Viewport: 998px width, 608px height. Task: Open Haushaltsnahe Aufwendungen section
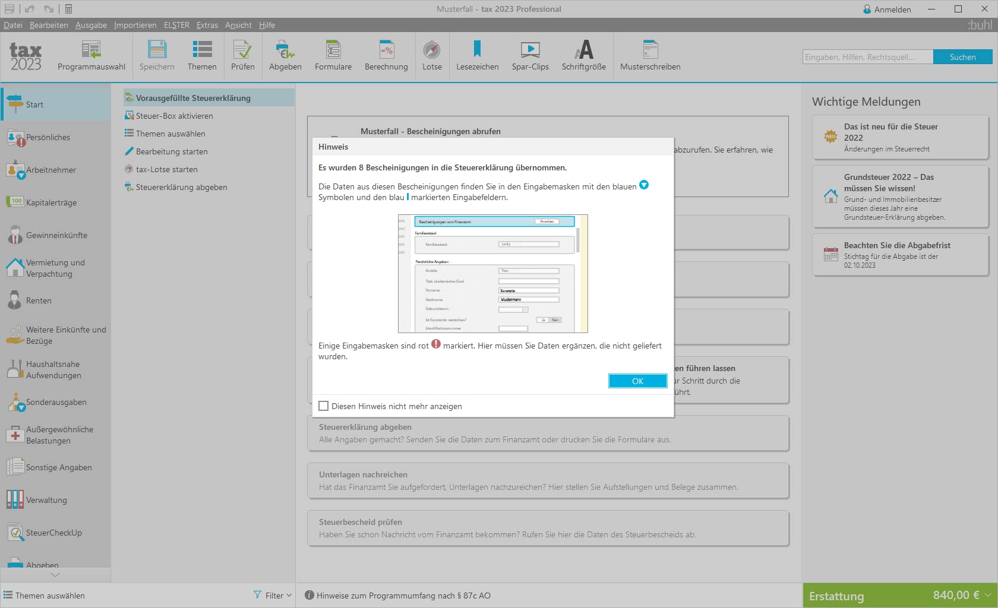coord(55,369)
